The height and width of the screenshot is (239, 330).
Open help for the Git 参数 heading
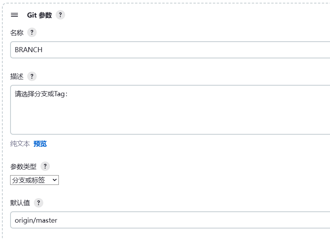[x=60, y=15]
